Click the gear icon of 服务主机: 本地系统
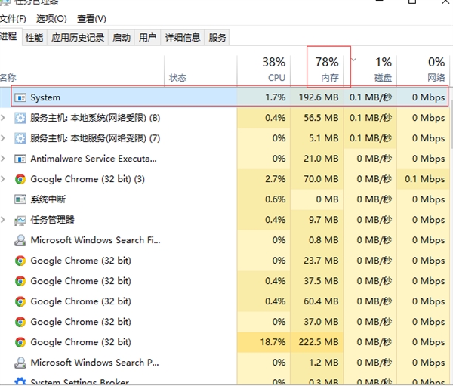453x386 pixels. tap(20, 118)
